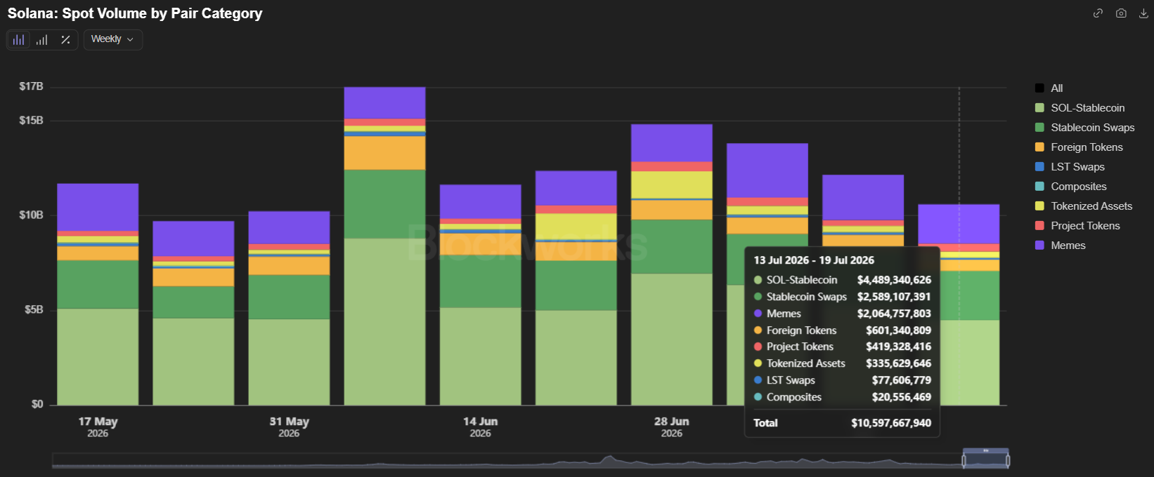Toggle SOL-Stablecoin series in legend
This screenshot has height=477, width=1154.
pyautogui.click(x=1080, y=108)
